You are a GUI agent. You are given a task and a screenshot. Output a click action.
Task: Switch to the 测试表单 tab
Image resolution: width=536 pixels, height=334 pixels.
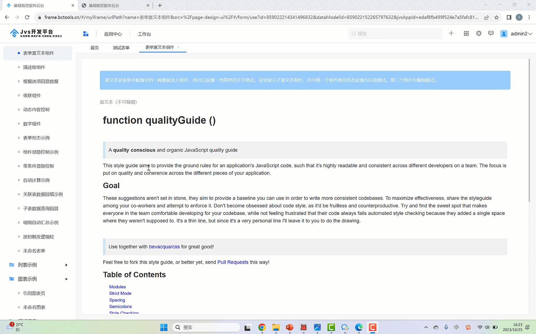pyautogui.click(x=121, y=48)
